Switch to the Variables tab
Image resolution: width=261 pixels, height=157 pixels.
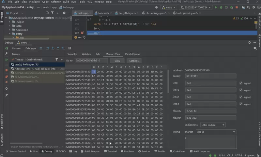(x=72, y=54)
